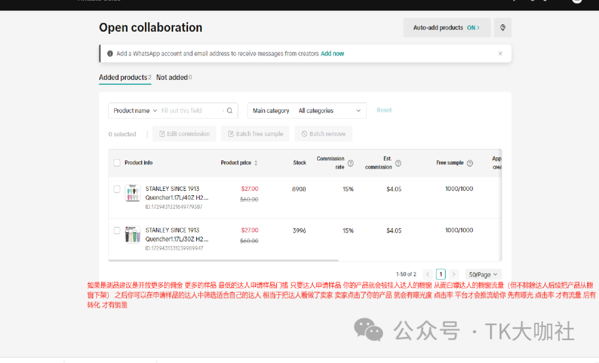The height and width of the screenshot is (363, 599).
Task: Click the lightbulb tips icon beside Auto-add products
Action: click(x=502, y=28)
